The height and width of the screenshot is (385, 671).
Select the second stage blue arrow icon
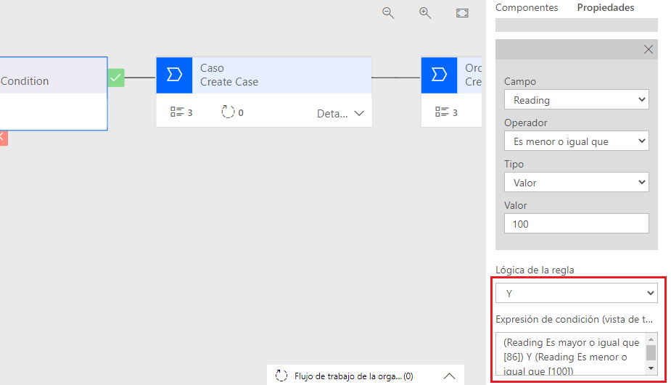pos(439,75)
